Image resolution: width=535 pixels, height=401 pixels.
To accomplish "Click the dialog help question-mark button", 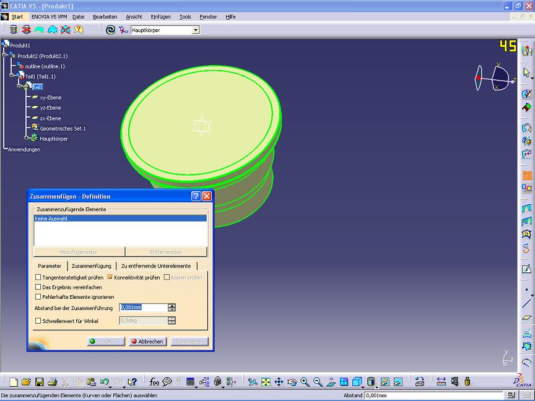I will [x=196, y=196].
